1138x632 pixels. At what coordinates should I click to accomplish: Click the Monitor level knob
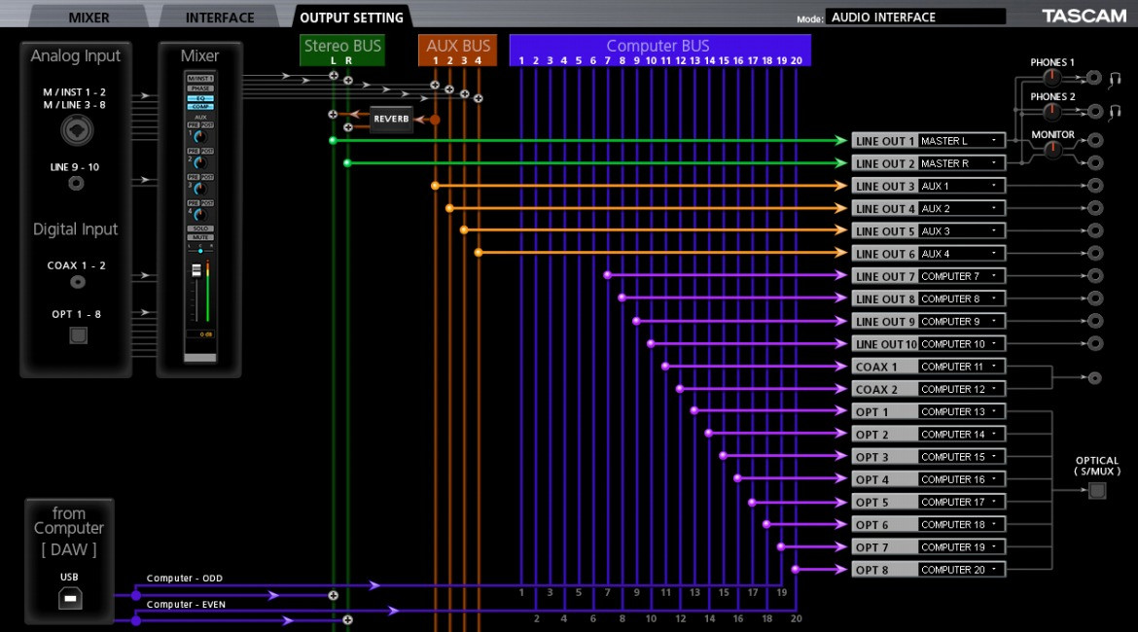[x=1052, y=150]
